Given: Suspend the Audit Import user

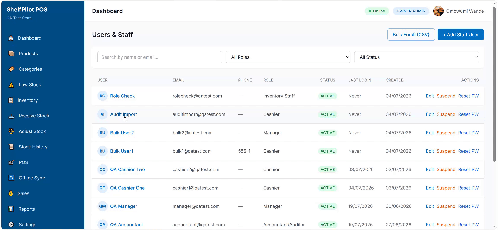Looking at the screenshot, I should click(x=446, y=114).
